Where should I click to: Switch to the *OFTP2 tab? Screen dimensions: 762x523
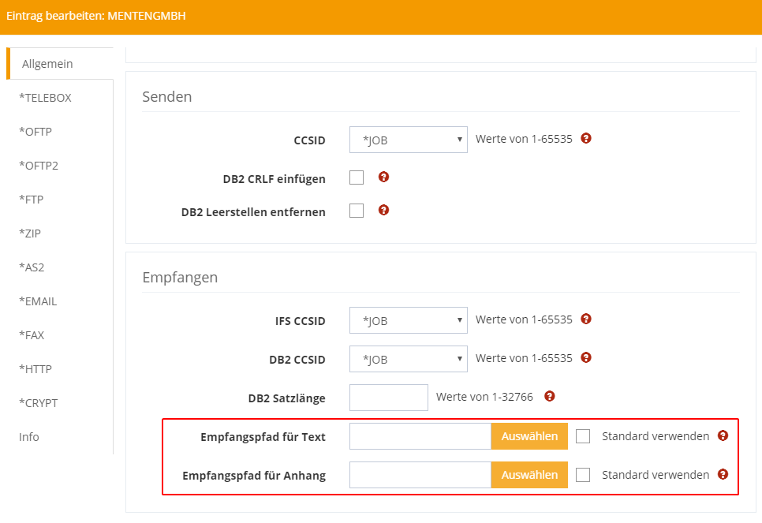(39, 166)
